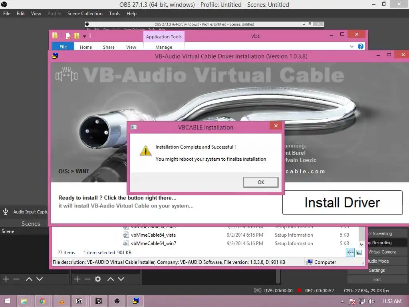Open Explorer Help via the question mark icon

click(x=361, y=46)
